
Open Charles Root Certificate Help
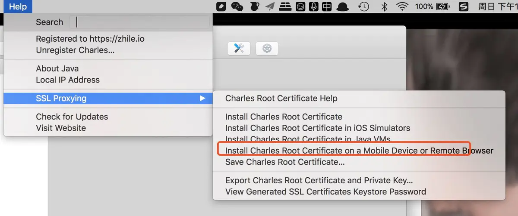click(281, 98)
